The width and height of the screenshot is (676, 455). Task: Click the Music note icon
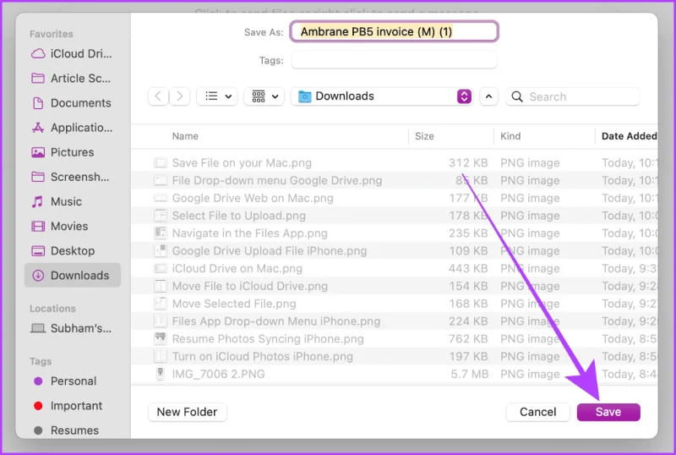point(37,201)
